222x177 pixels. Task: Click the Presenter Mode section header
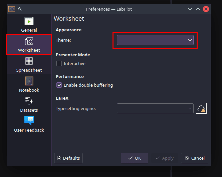pos(73,55)
